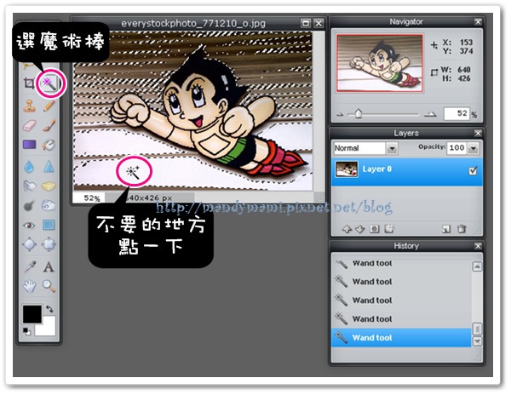Viewport: 511px width, 395px height.
Task: Select the Zoom magnifier tool
Action: click(49, 286)
